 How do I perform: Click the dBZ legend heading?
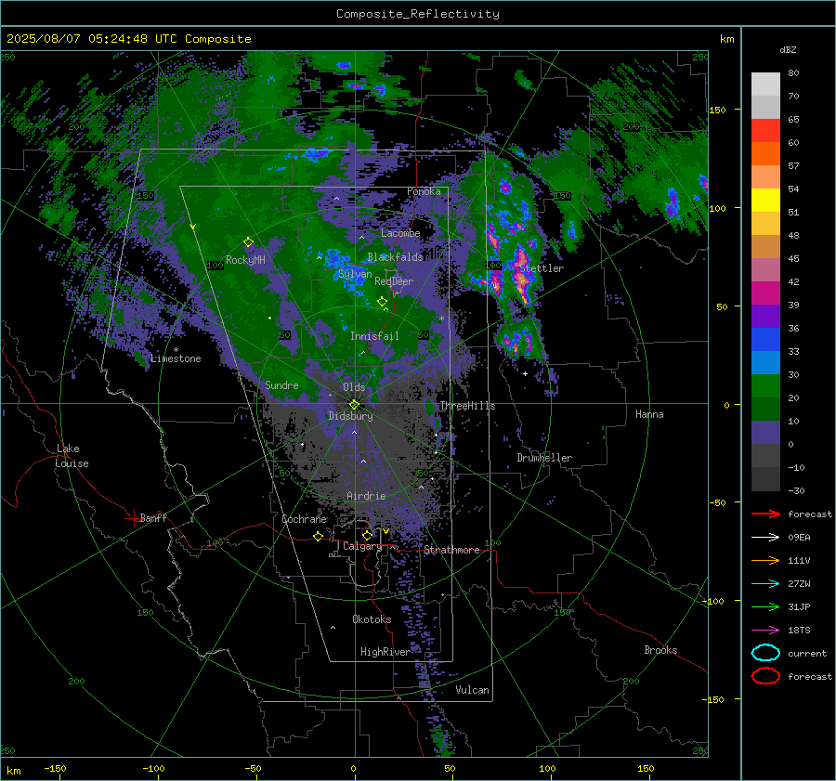click(788, 49)
